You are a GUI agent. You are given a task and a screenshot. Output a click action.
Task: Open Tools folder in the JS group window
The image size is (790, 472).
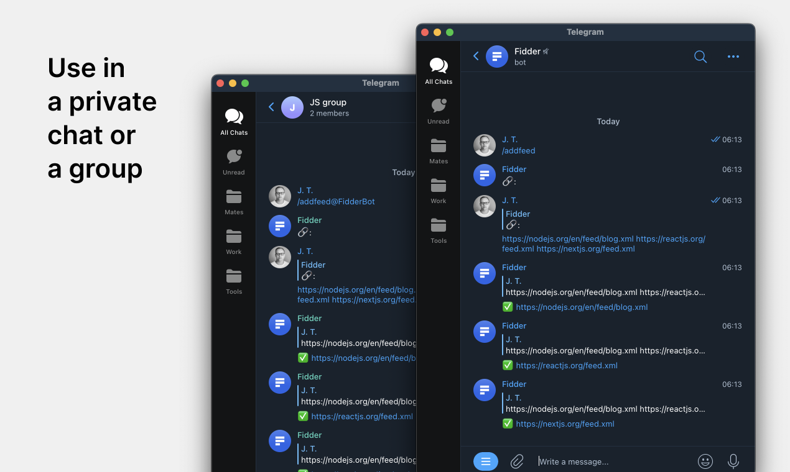(234, 281)
